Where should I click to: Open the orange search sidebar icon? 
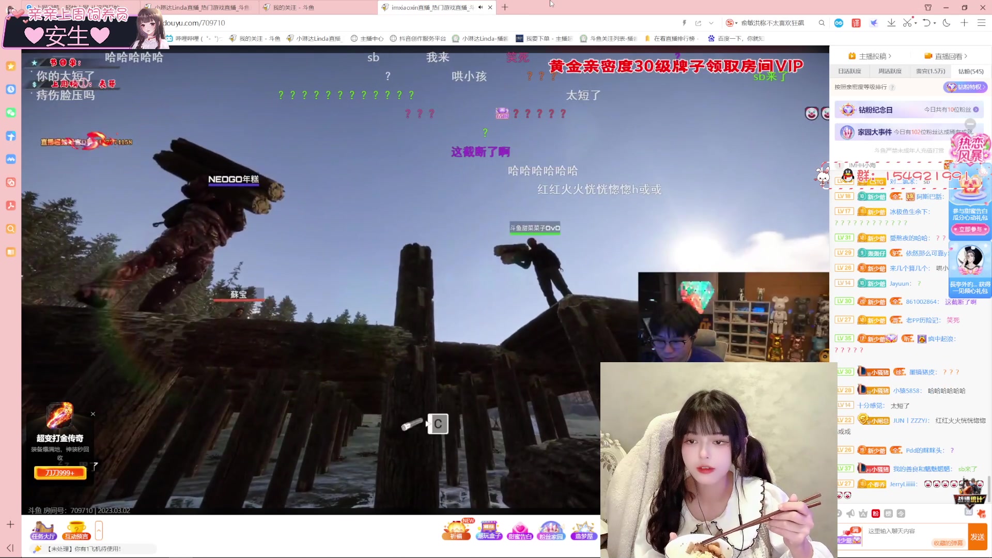click(11, 229)
